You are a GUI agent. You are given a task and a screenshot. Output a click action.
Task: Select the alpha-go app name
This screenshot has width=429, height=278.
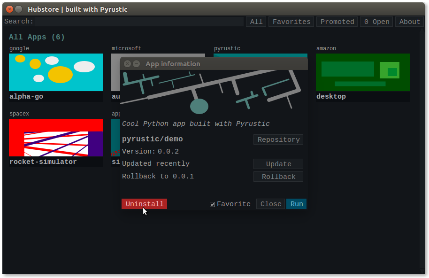click(26, 97)
